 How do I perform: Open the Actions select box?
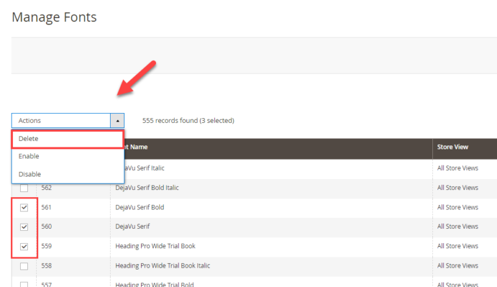point(61,121)
